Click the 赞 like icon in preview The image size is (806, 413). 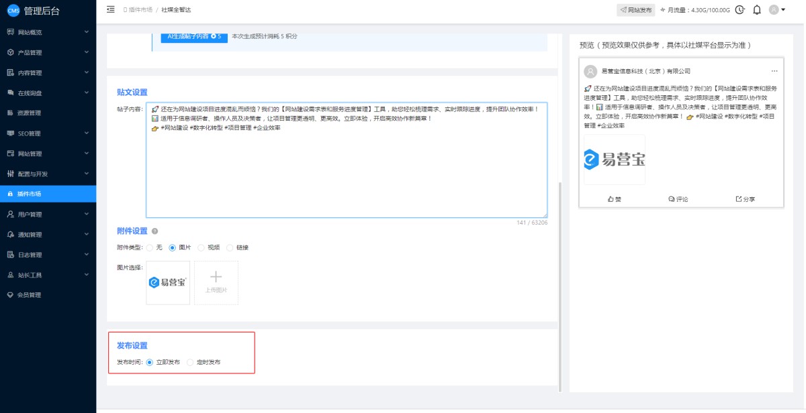pyautogui.click(x=611, y=199)
